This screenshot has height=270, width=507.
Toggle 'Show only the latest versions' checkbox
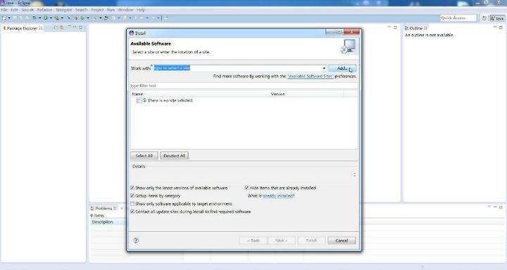[132, 188]
